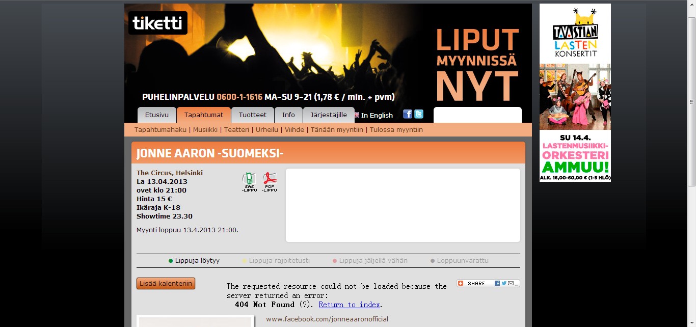Choose Teatteri category

click(x=237, y=129)
